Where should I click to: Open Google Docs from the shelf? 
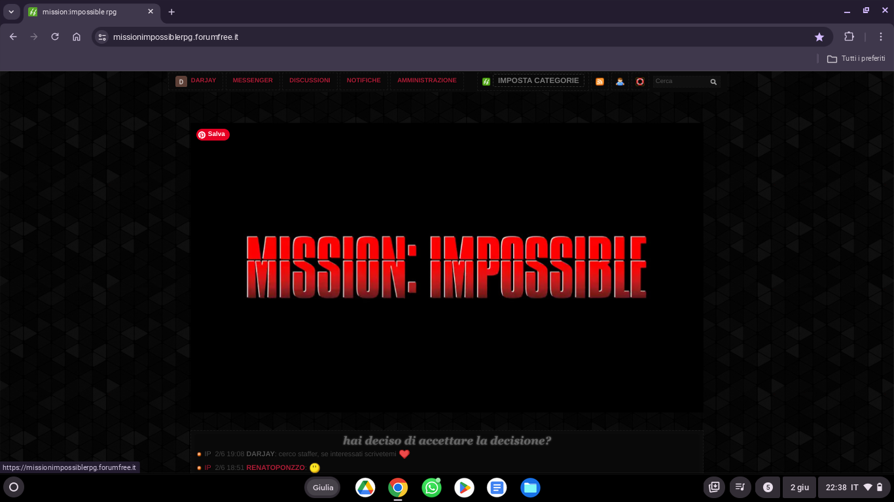click(x=497, y=488)
